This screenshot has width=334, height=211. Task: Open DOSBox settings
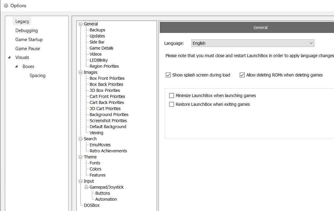click(92, 205)
